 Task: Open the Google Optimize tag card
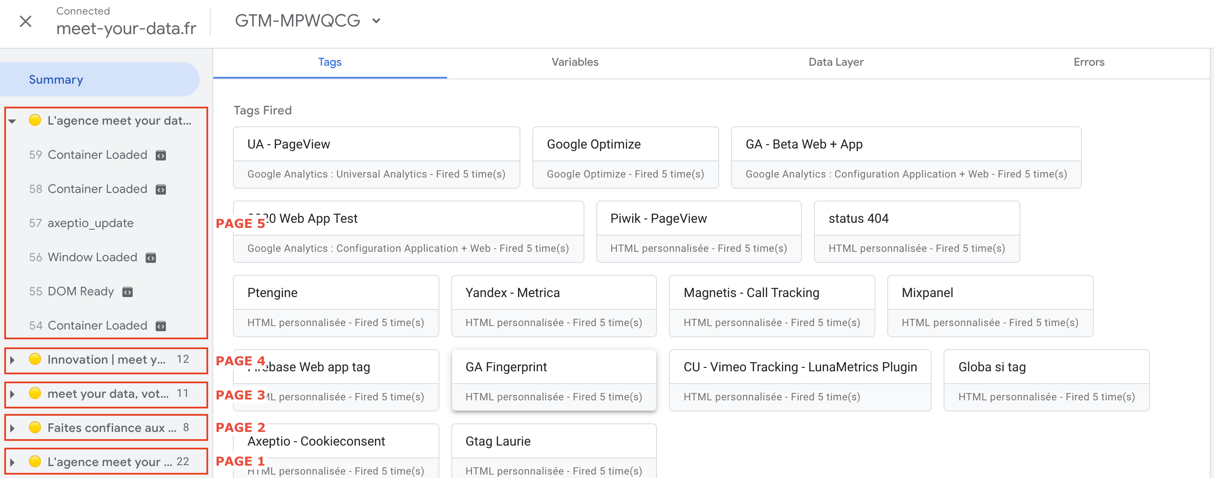(625, 157)
